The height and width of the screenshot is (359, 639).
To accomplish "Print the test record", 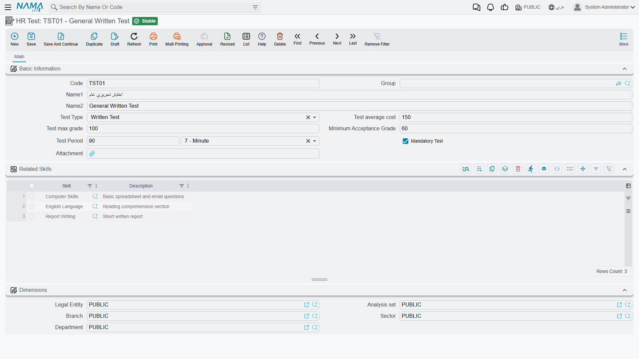I will 153,39.
